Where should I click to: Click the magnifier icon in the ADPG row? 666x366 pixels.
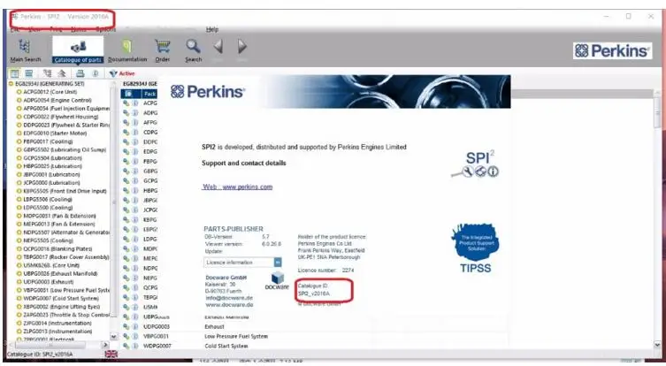coord(126,113)
